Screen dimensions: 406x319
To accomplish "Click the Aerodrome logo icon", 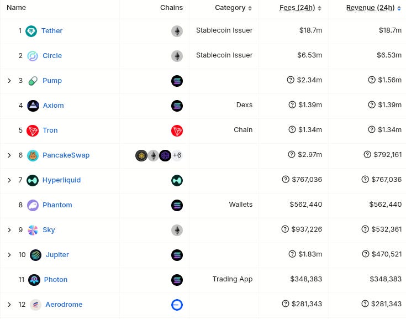I will click(35, 305).
